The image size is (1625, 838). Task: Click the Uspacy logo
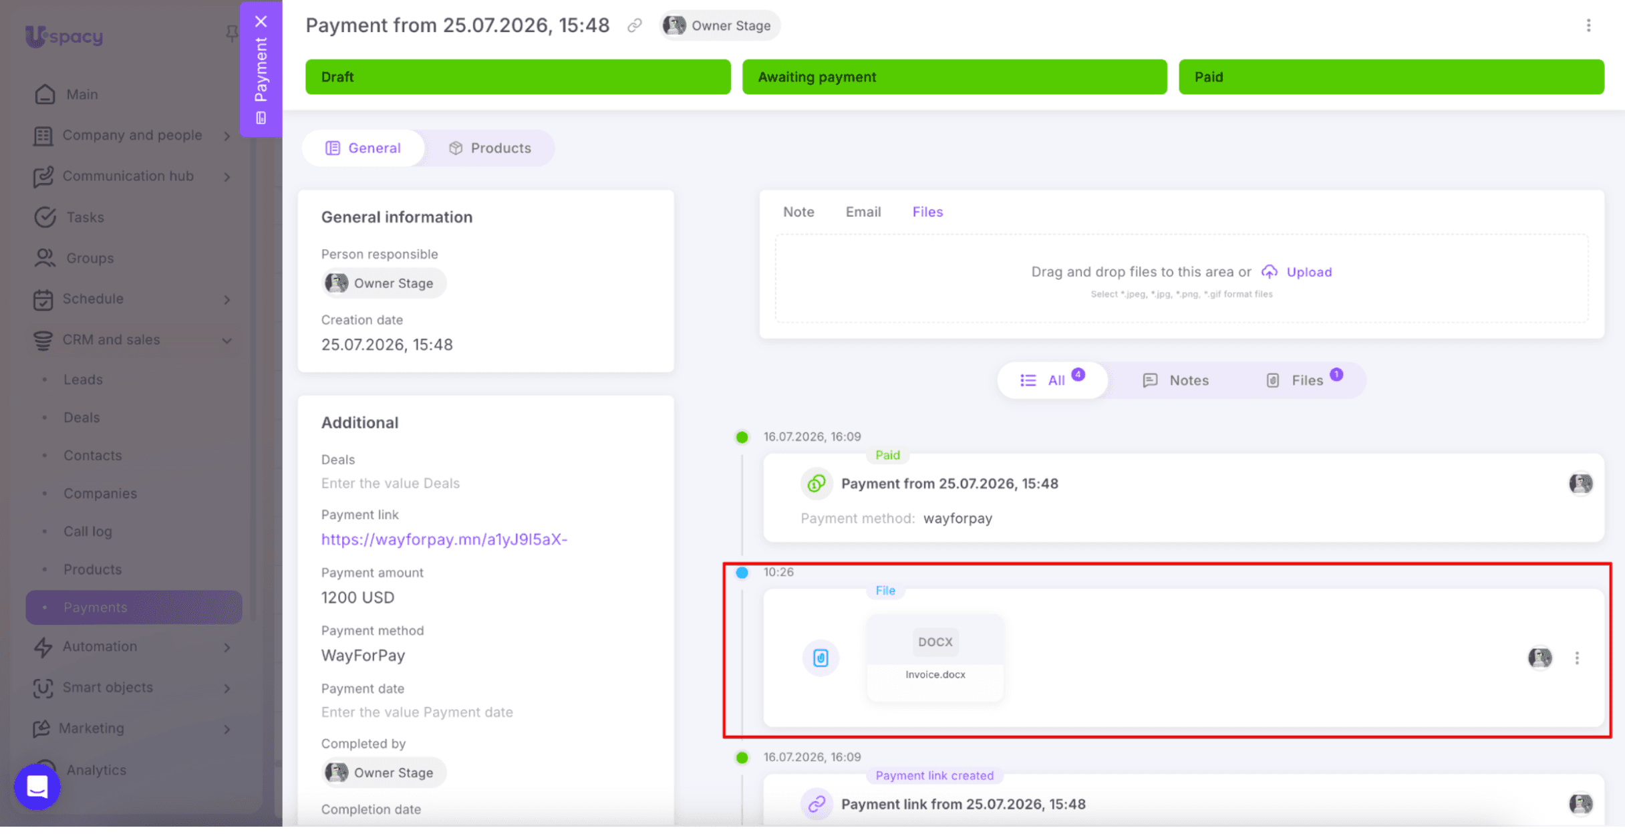[x=64, y=35]
